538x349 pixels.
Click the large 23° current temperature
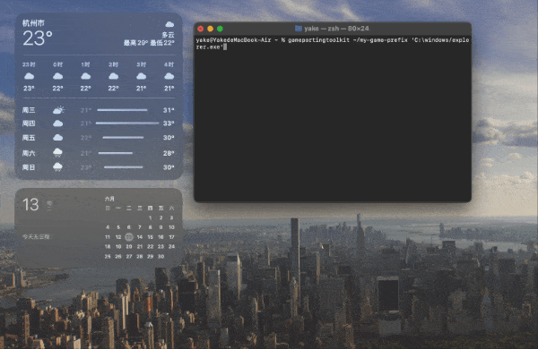click(38, 38)
